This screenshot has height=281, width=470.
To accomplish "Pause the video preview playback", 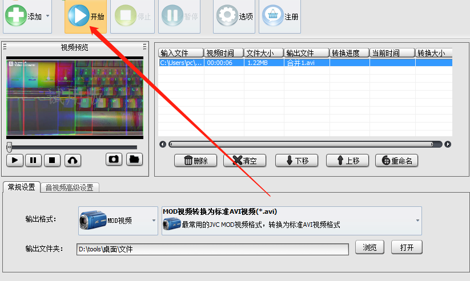I will [33, 160].
